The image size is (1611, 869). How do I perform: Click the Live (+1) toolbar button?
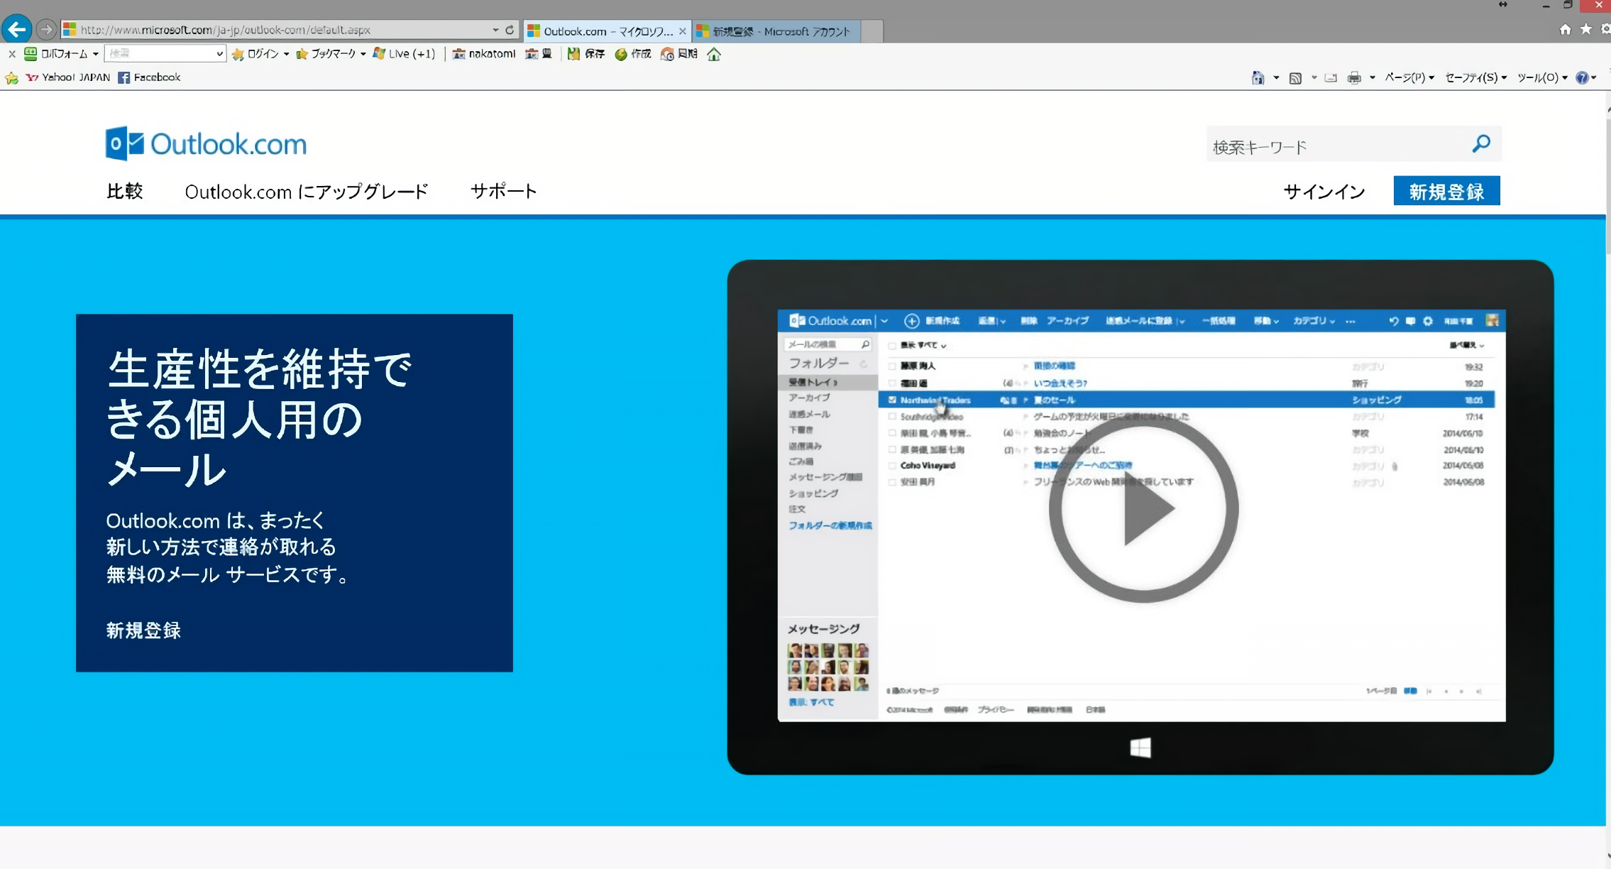tap(404, 54)
